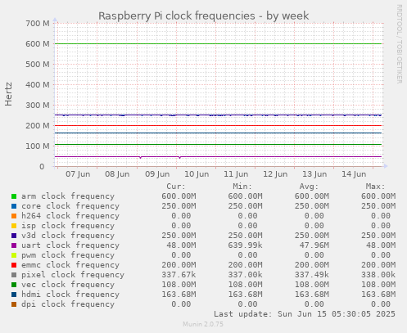Click the '700 M' y-axis tick label
This screenshot has height=333, width=407.
[38, 24]
